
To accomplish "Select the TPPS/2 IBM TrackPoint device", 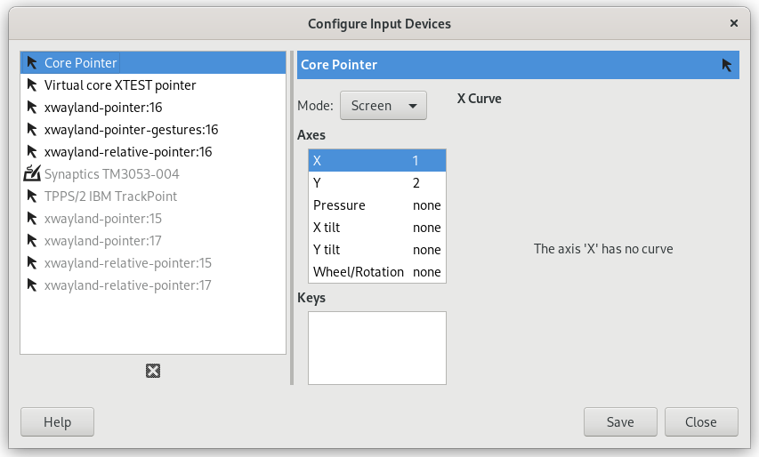I will (x=153, y=196).
